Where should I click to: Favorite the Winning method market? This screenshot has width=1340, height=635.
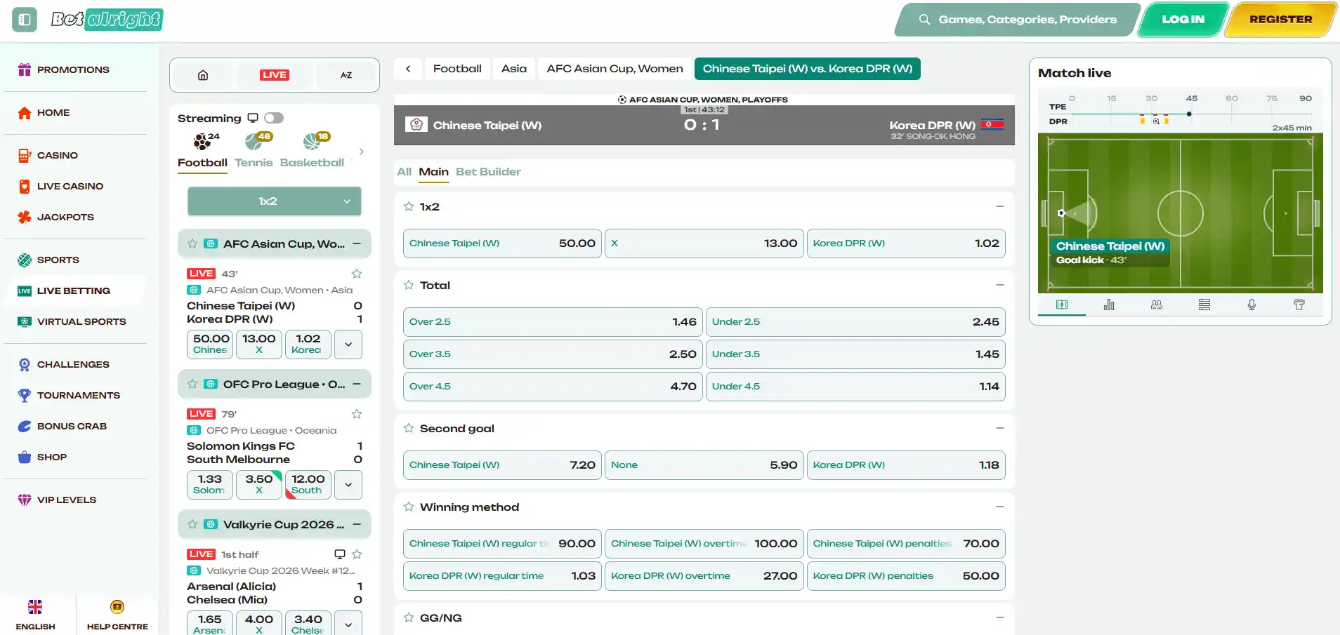coord(409,507)
